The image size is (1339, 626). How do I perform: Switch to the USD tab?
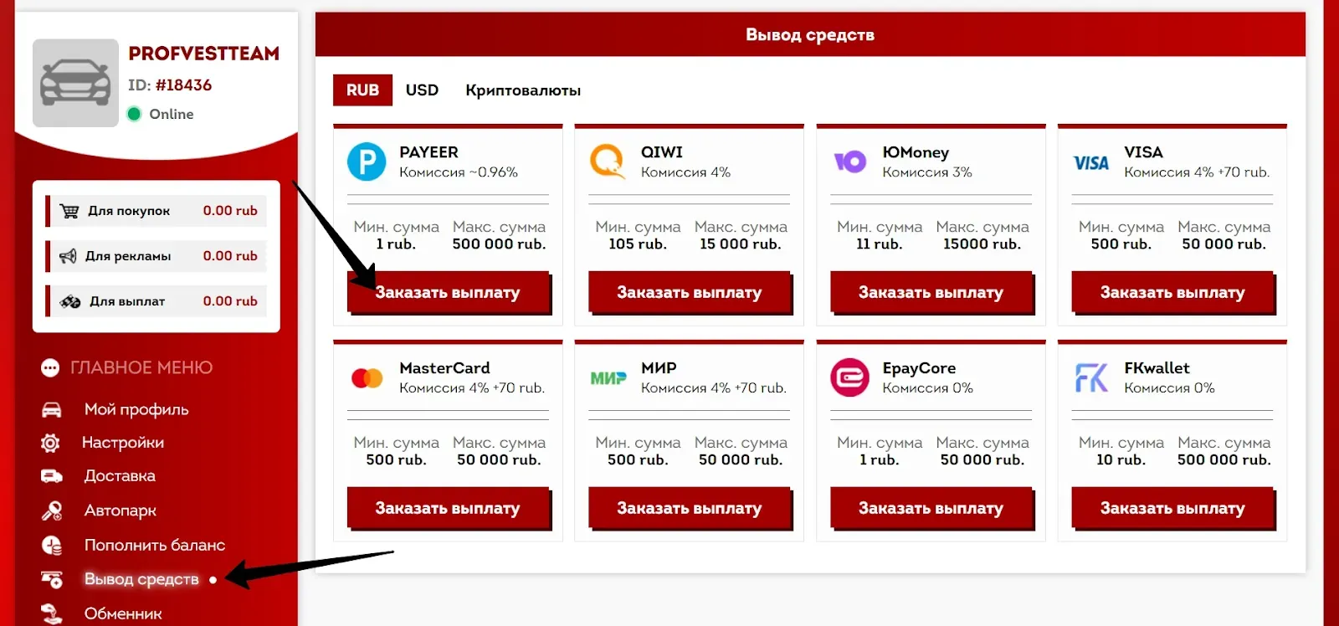click(x=422, y=90)
